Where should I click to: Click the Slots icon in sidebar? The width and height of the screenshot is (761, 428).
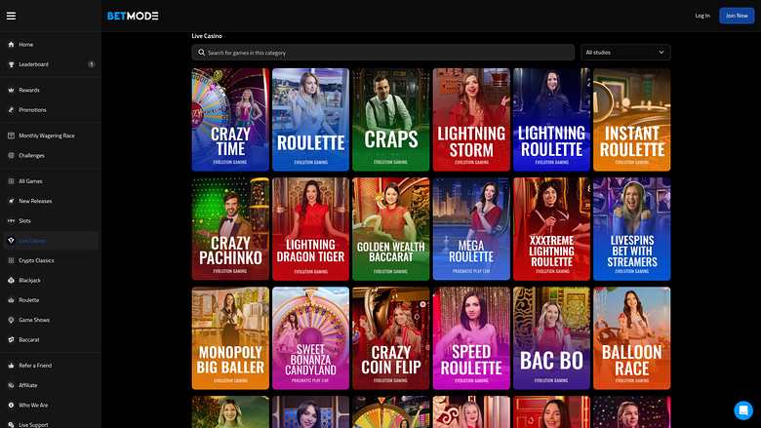tap(11, 220)
